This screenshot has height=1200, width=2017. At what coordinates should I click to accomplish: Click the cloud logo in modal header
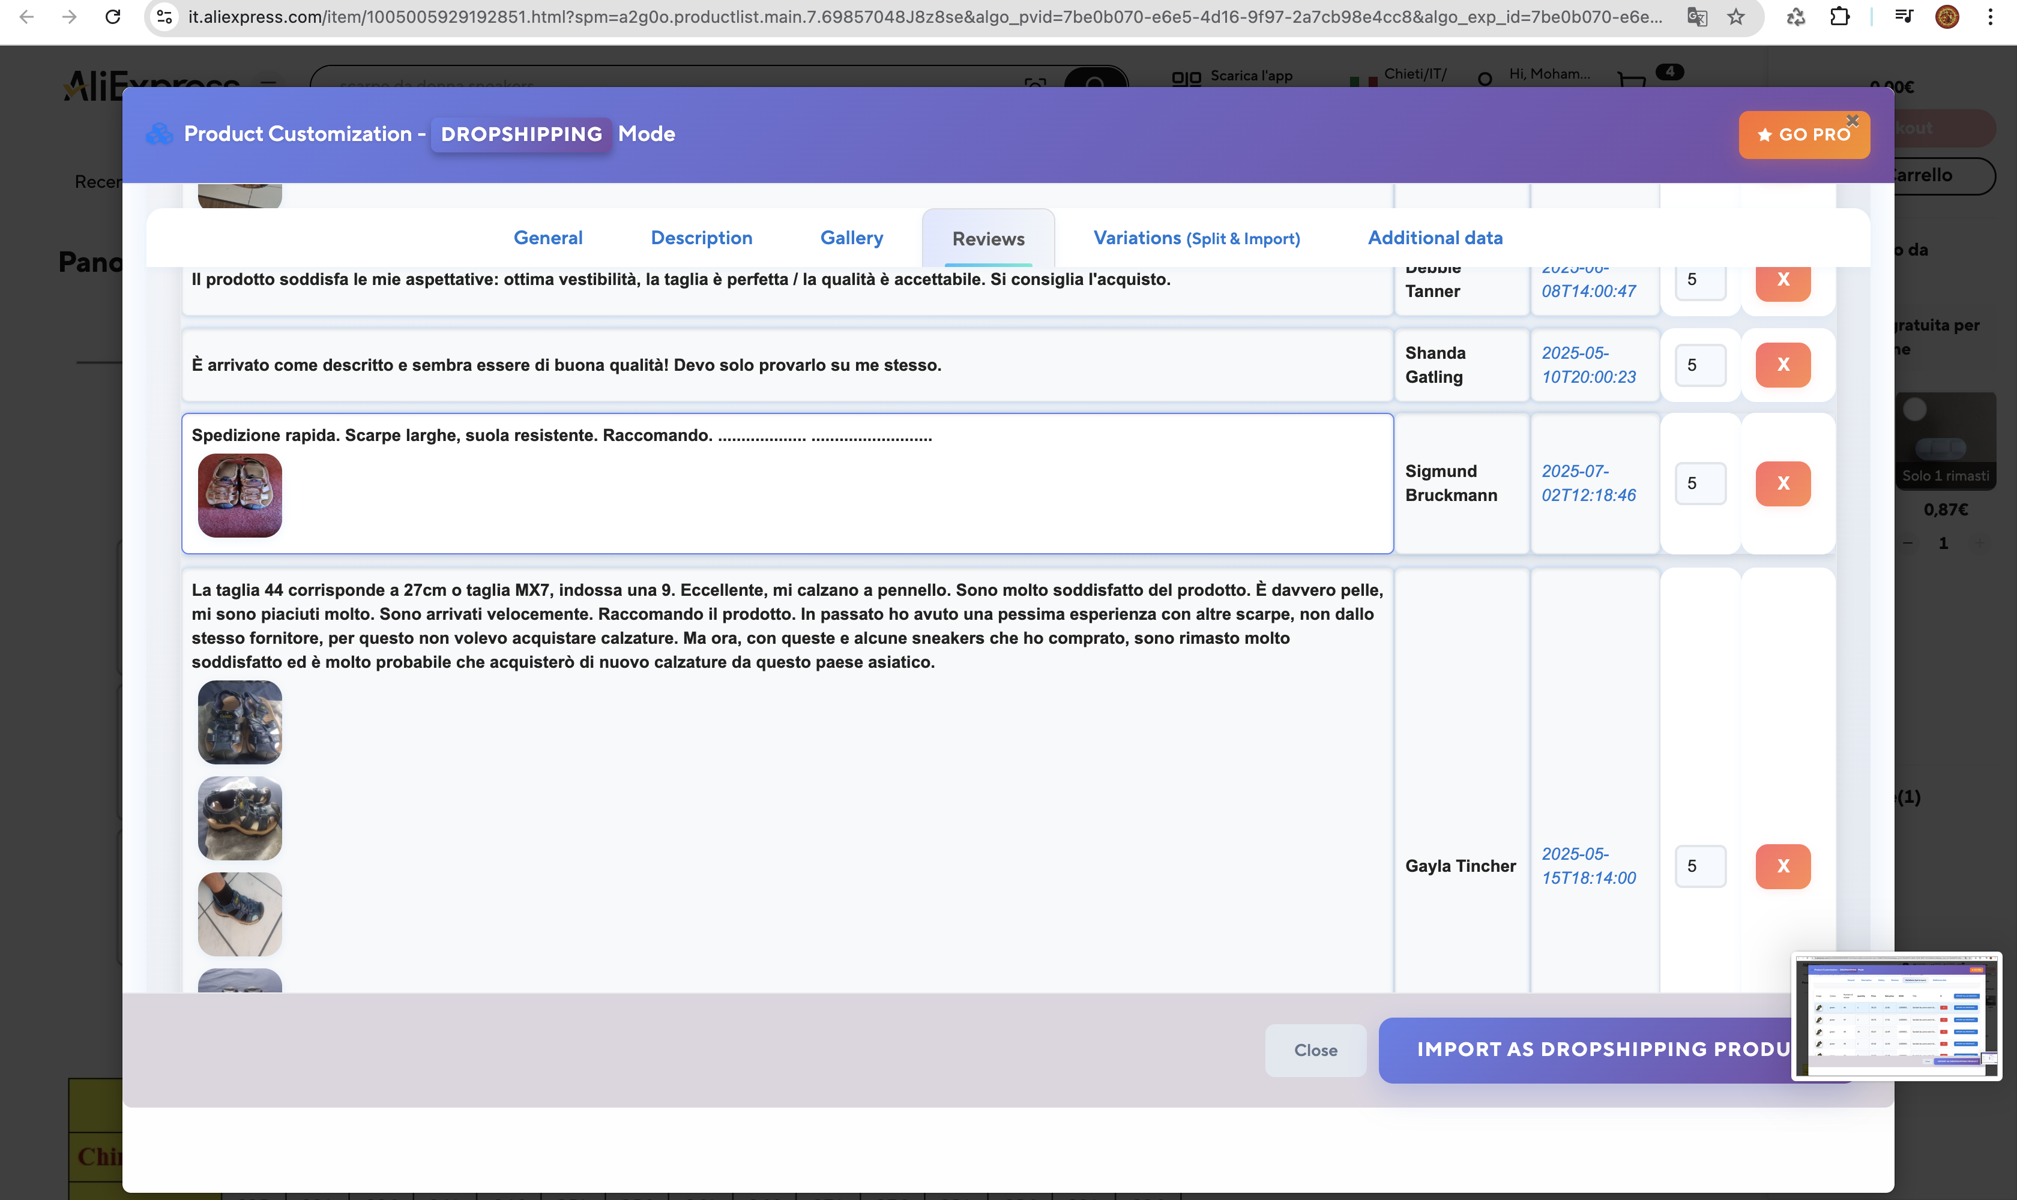click(x=160, y=134)
